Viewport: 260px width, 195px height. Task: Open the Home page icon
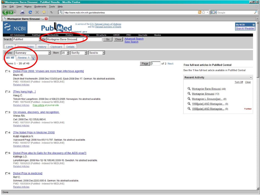pos(44,12)
